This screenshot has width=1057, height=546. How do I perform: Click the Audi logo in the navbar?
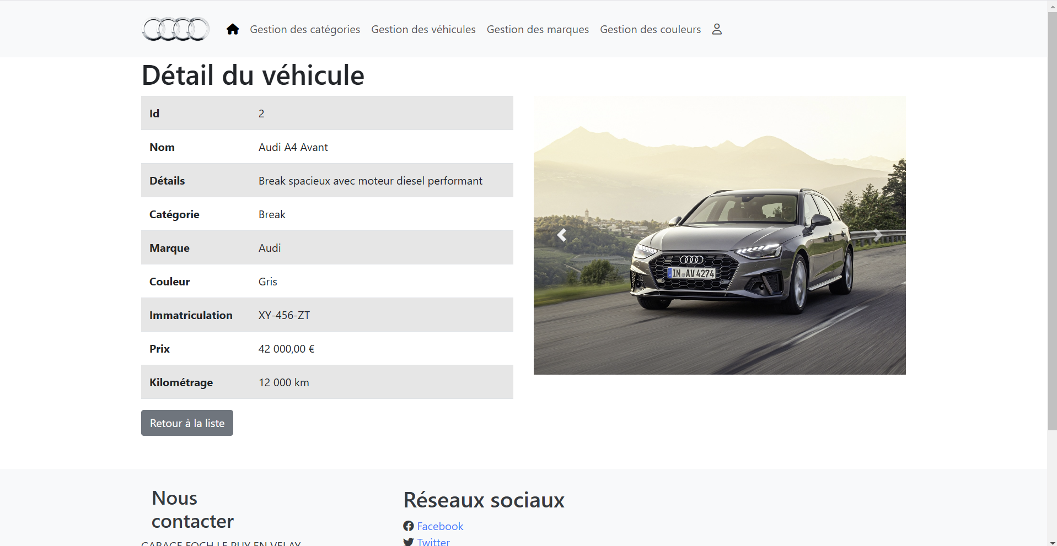[175, 29]
